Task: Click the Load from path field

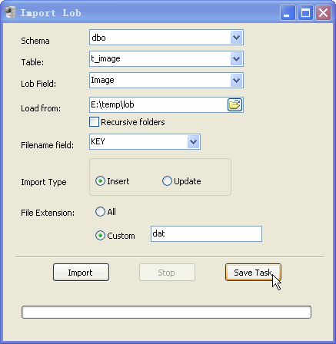Action: click(x=158, y=104)
